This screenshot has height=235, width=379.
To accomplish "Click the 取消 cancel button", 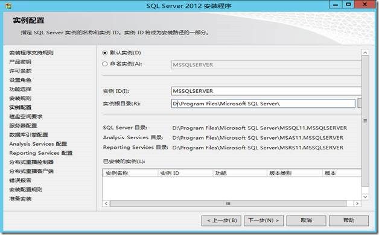I will (306, 221).
